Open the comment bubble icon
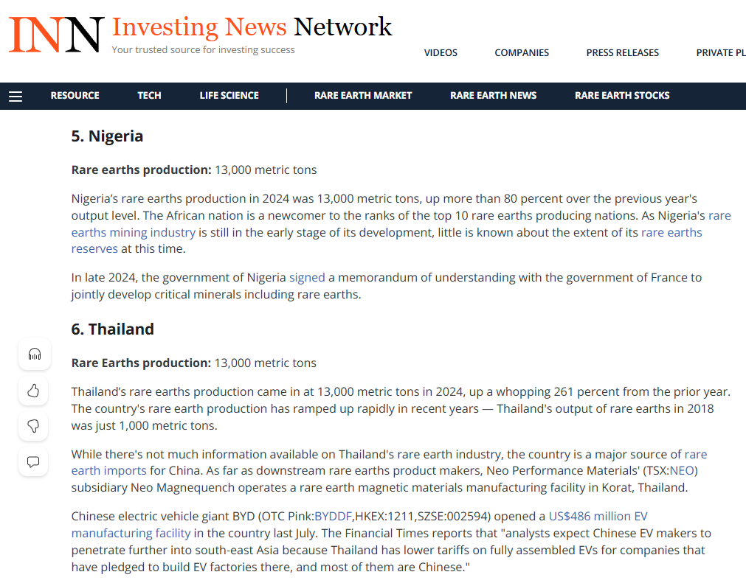 pos(34,462)
